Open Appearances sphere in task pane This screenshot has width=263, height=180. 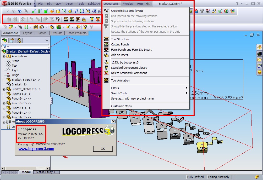point(259,72)
